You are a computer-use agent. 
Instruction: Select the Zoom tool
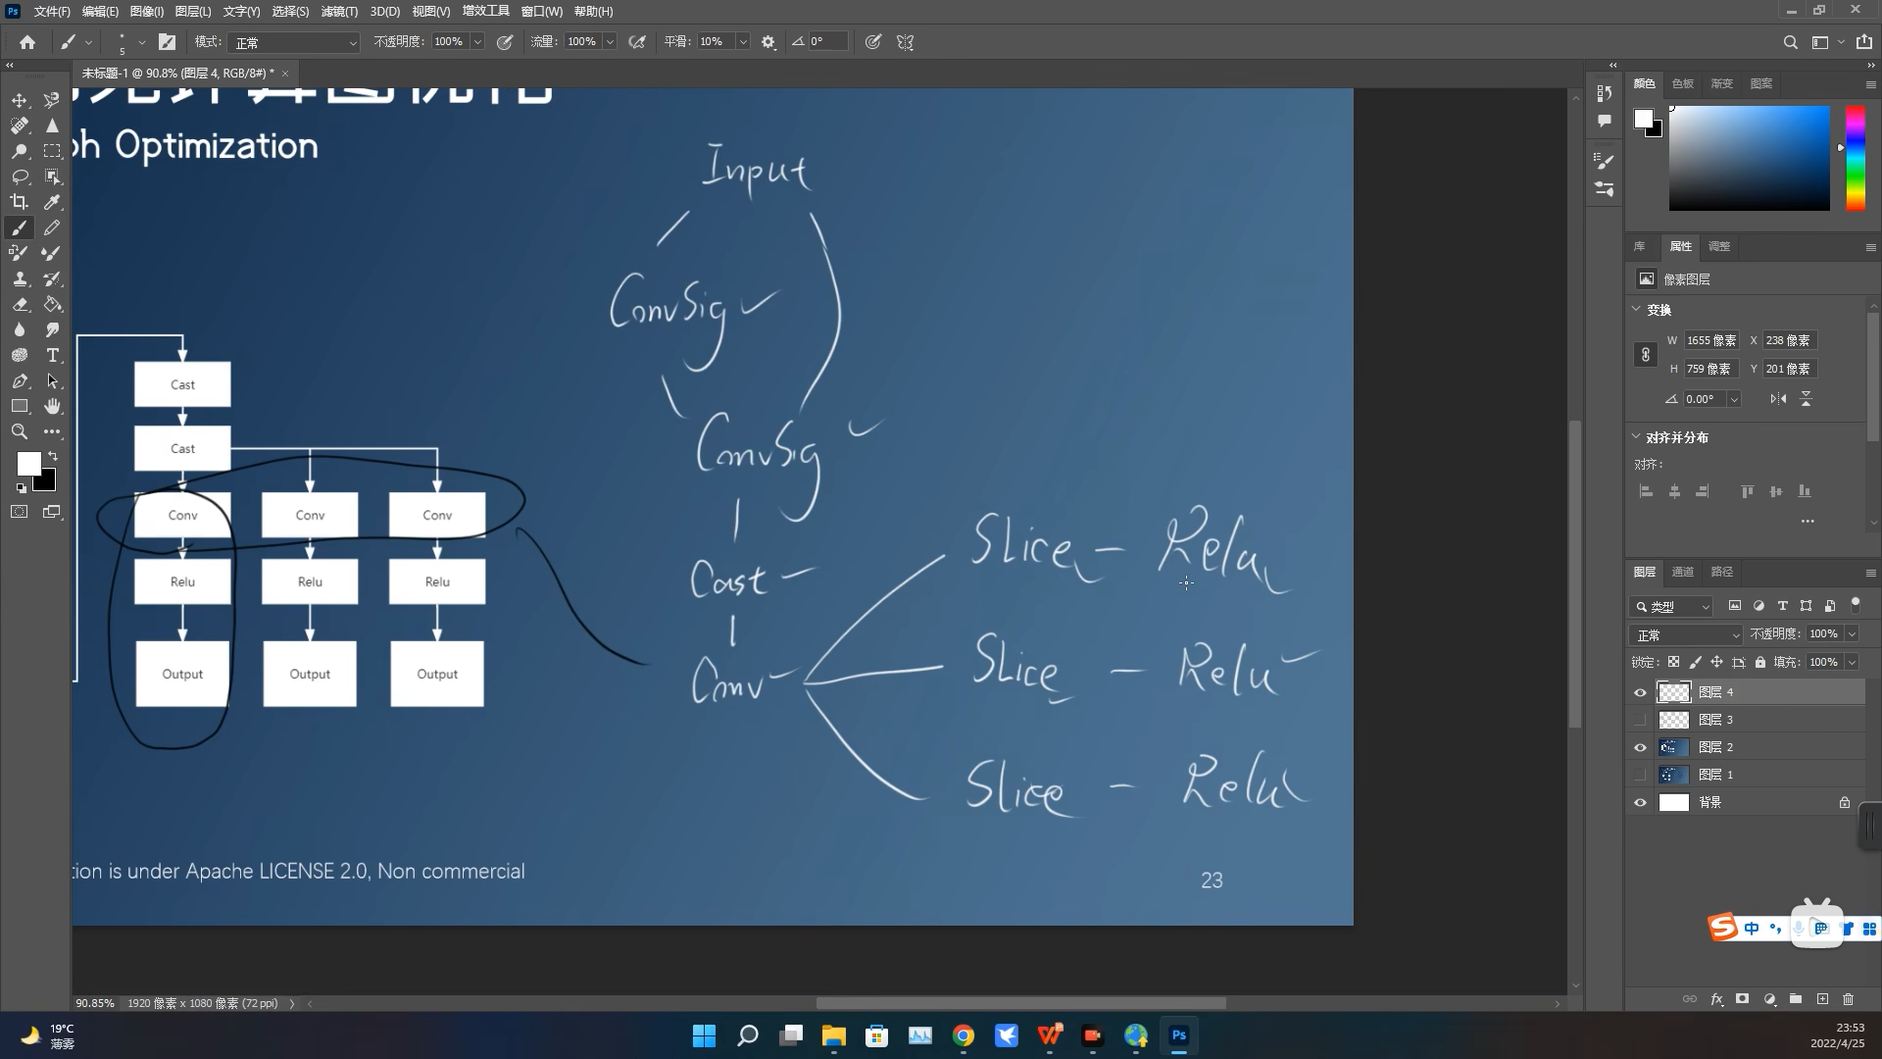tap(20, 431)
